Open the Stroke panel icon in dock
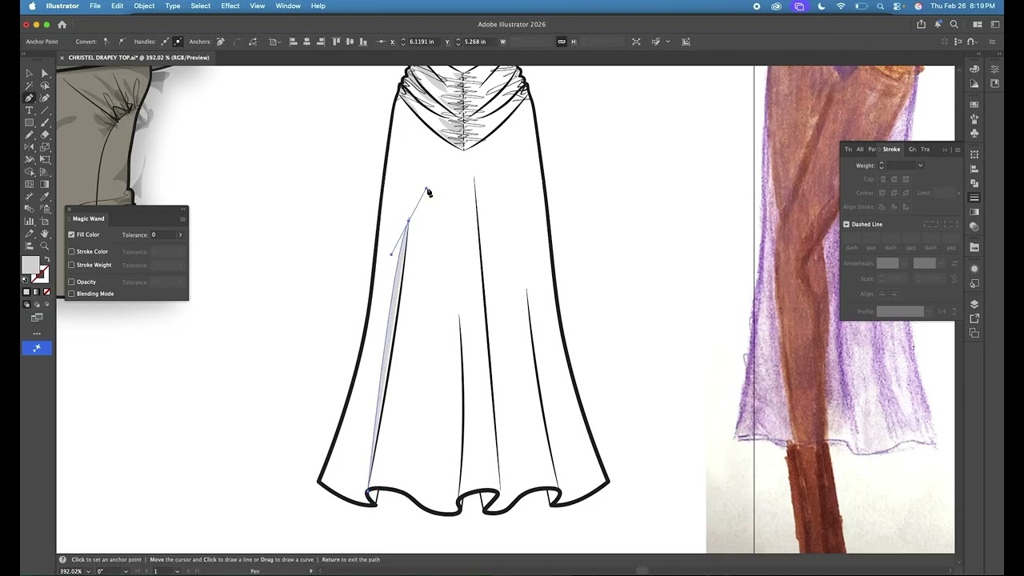1024x576 pixels. (974, 198)
